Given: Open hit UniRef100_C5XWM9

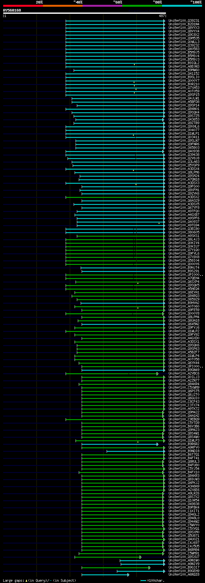Looking at the screenshot, I should pyautogui.click(x=184, y=388).
